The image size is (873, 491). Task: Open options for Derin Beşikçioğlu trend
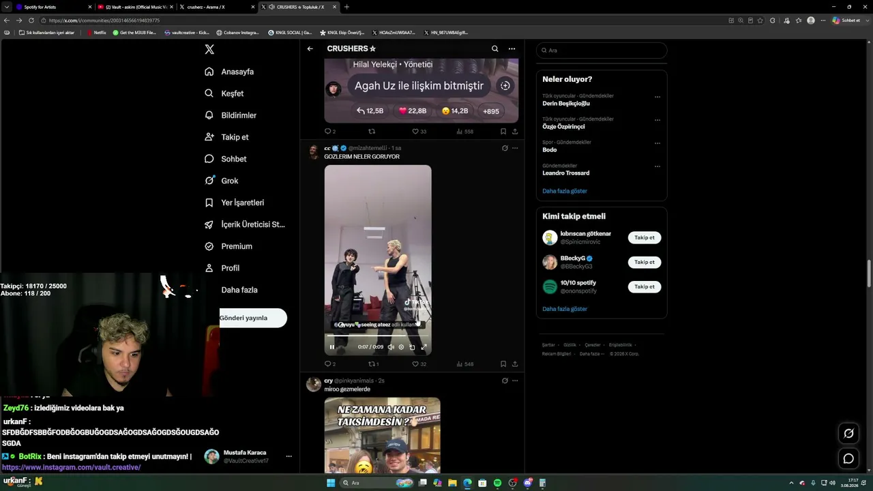[657, 97]
